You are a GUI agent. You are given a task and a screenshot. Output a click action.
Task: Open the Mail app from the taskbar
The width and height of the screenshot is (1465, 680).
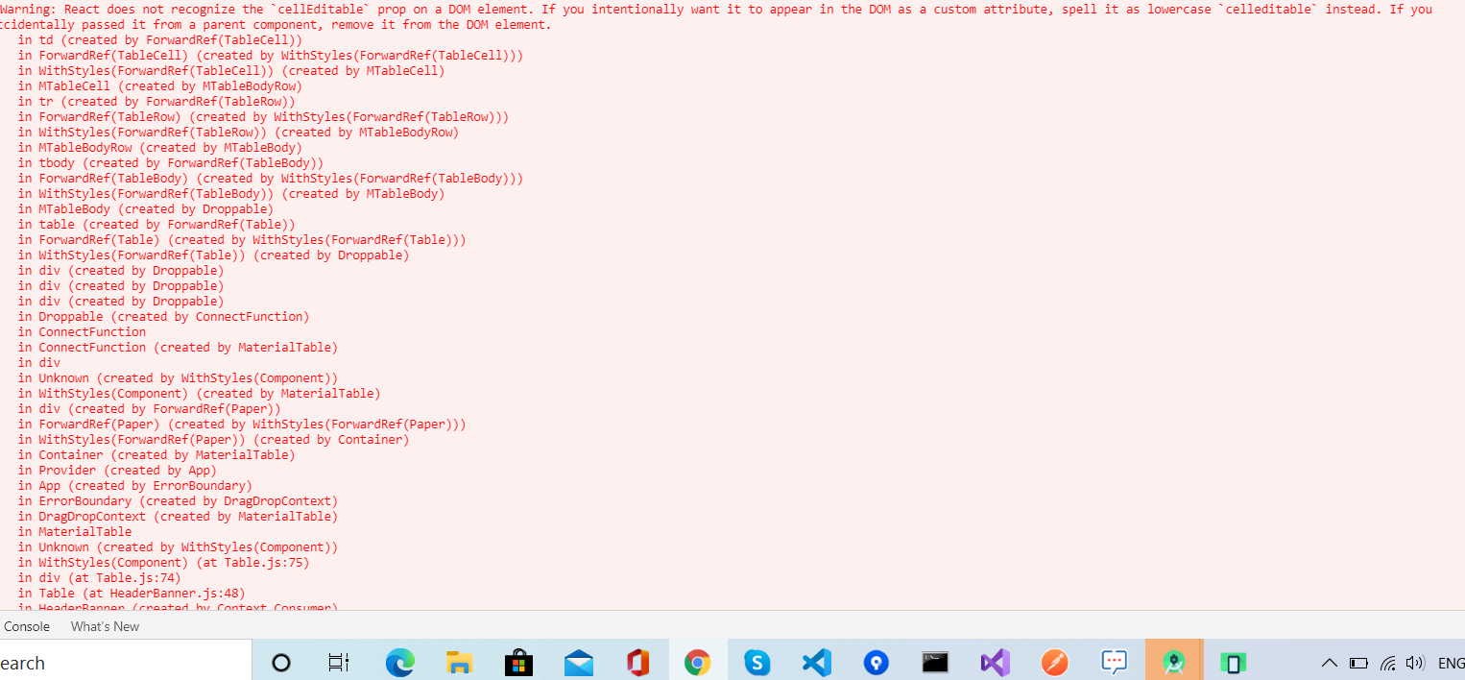pos(578,663)
